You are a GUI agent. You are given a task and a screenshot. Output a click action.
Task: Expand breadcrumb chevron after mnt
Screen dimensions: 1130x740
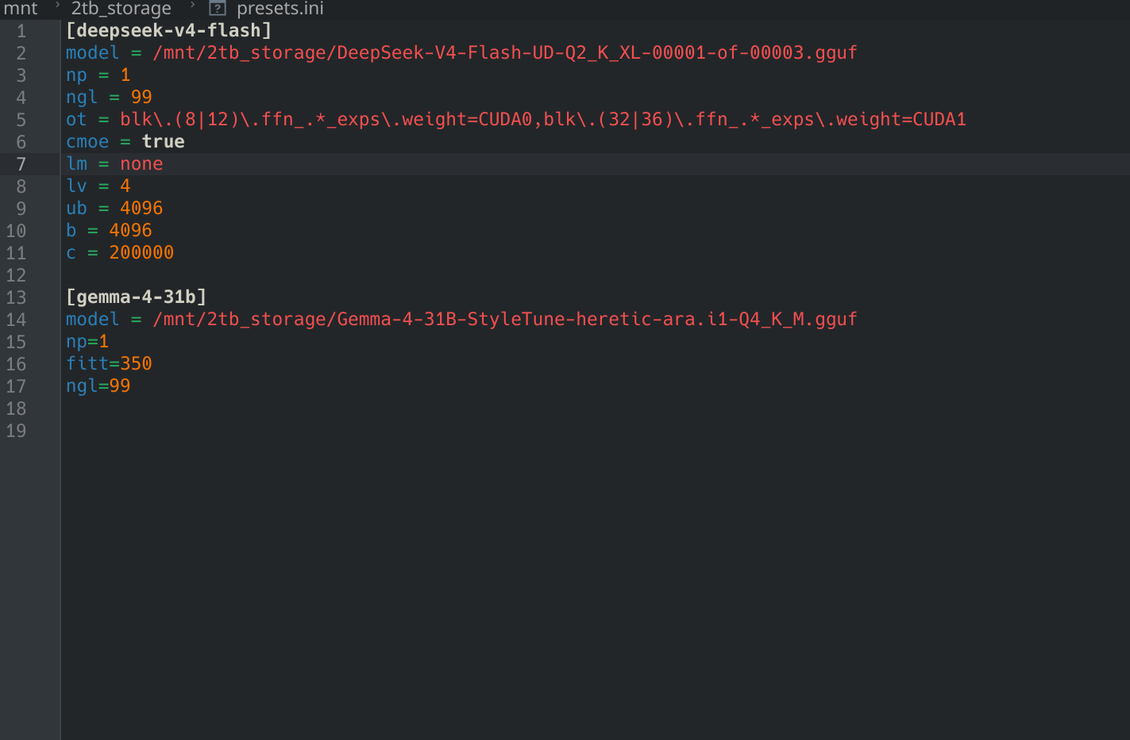pos(57,6)
